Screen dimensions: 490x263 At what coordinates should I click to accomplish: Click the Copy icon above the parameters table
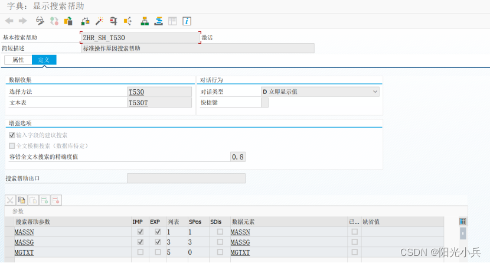point(22,200)
